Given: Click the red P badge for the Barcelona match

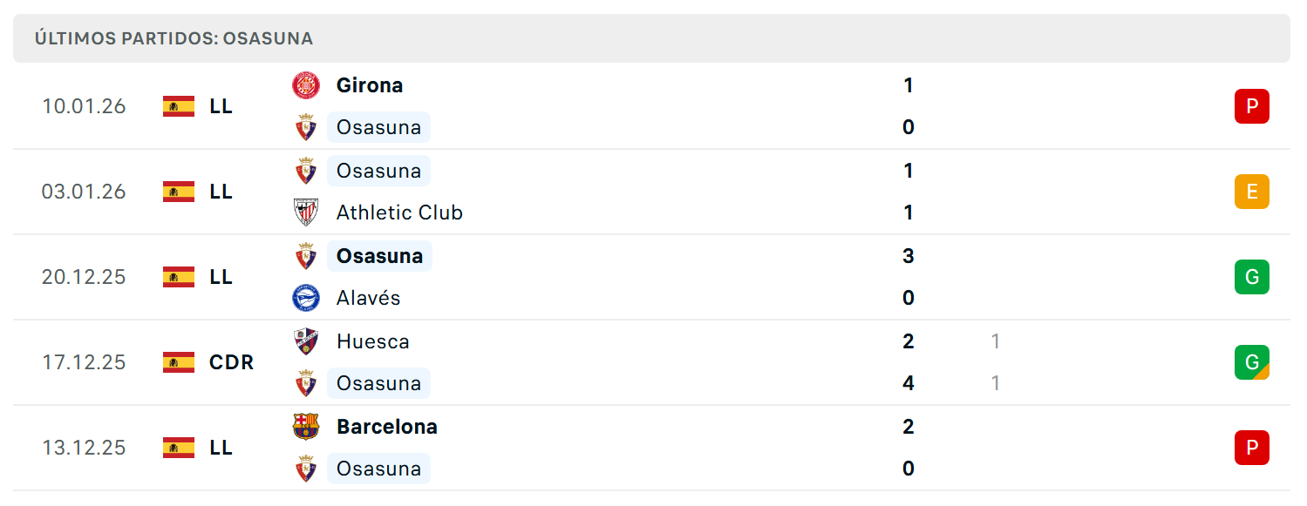Looking at the screenshot, I should [x=1252, y=448].
